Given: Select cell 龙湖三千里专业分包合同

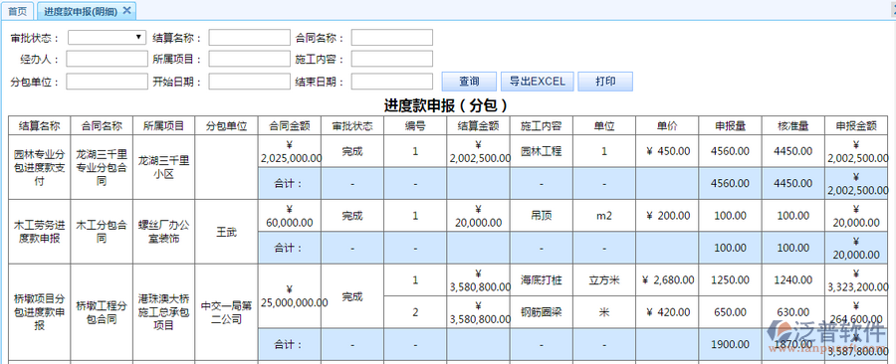Looking at the screenshot, I should coord(102,167).
